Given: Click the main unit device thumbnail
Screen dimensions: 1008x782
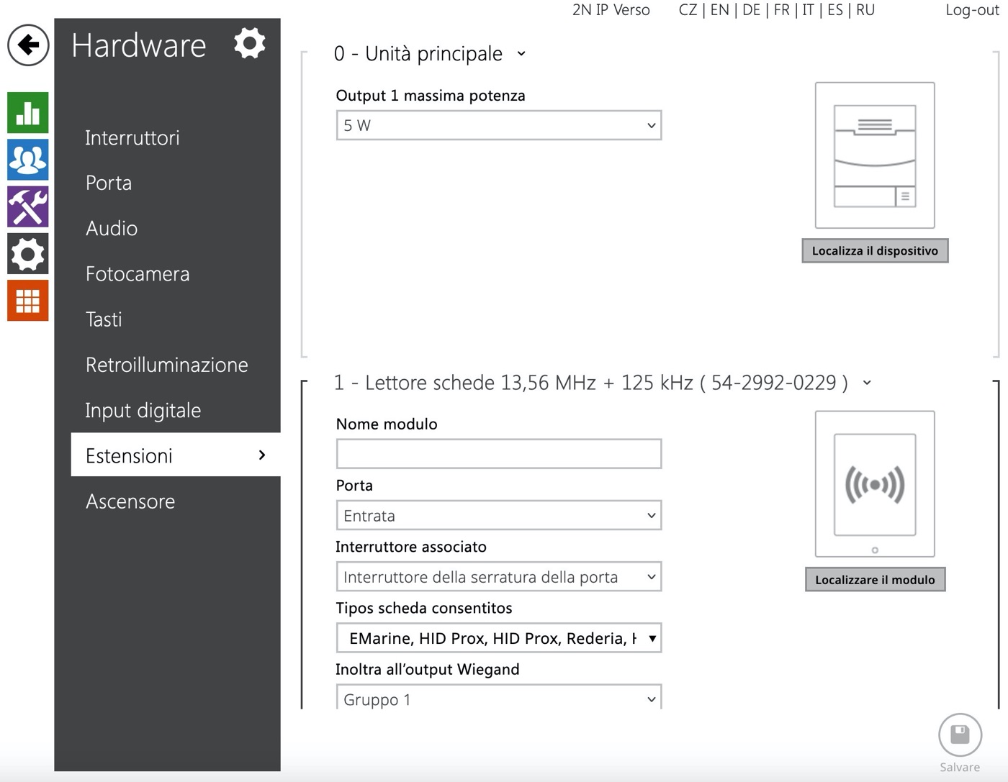Looking at the screenshot, I should pyautogui.click(x=875, y=155).
